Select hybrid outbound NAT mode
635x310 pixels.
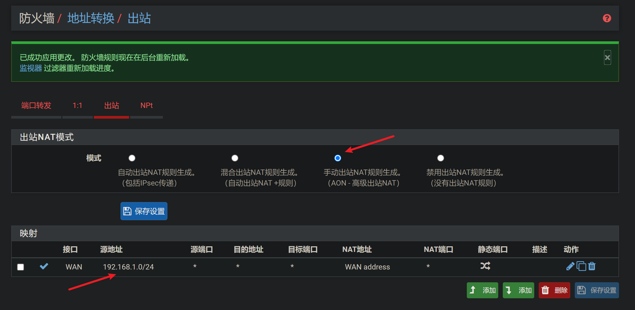pyautogui.click(x=235, y=158)
